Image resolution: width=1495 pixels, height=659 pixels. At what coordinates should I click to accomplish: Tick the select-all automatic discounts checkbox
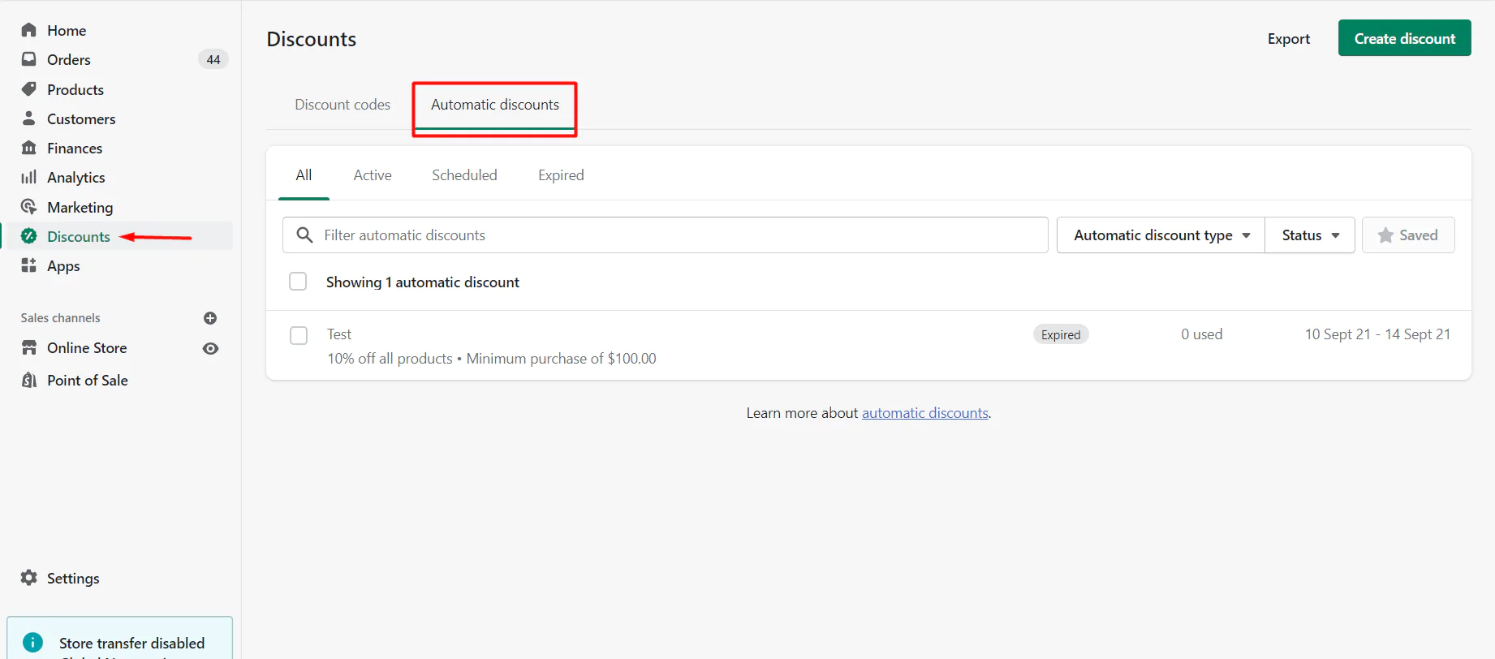(x=298, y=282)
